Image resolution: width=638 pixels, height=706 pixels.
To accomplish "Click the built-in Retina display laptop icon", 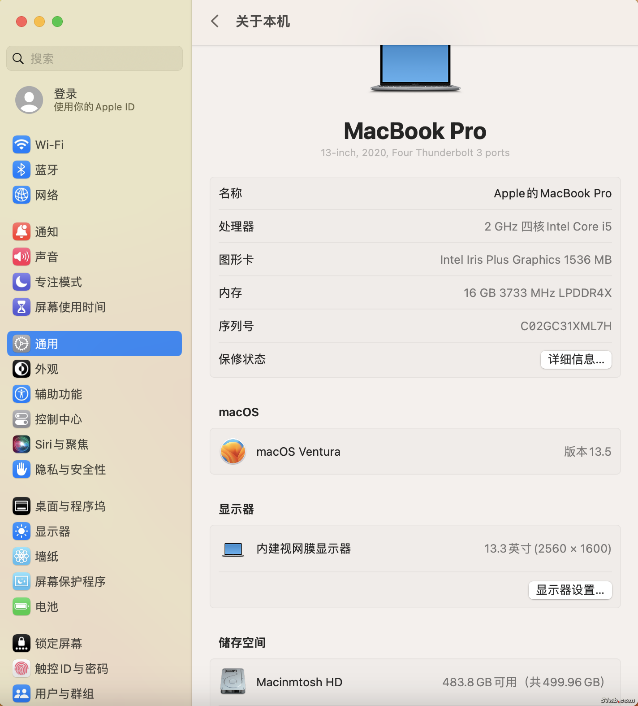I will [x=233, y=549].
